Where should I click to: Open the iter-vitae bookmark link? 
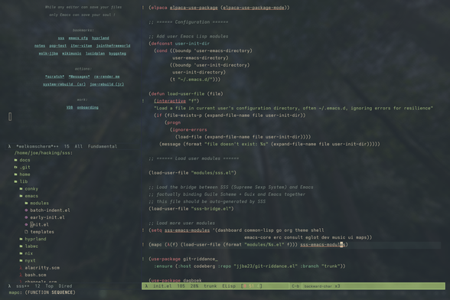pos(81,46)
